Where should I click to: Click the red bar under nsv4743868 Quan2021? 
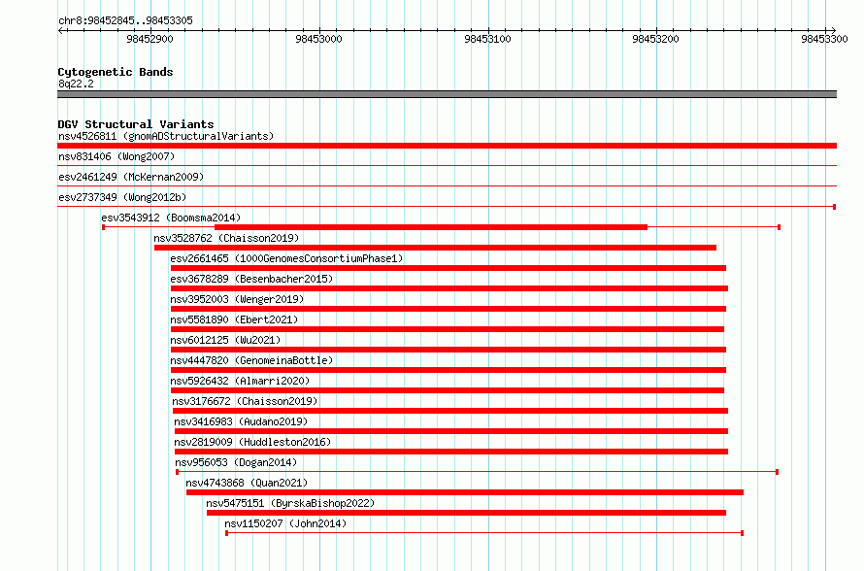(x=464, y=492)
